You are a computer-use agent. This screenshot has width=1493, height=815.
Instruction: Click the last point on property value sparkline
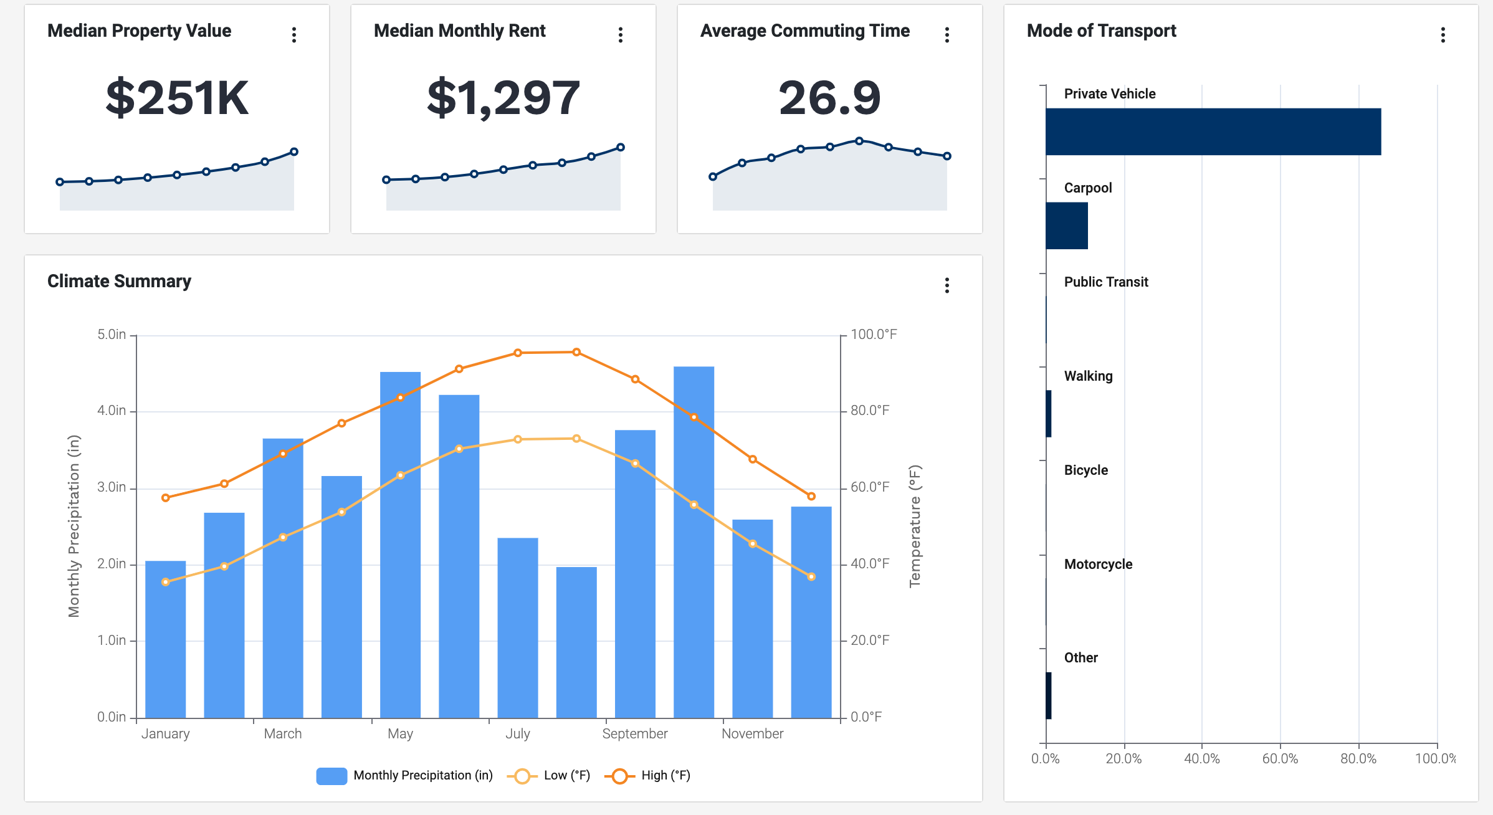point(294,151)
